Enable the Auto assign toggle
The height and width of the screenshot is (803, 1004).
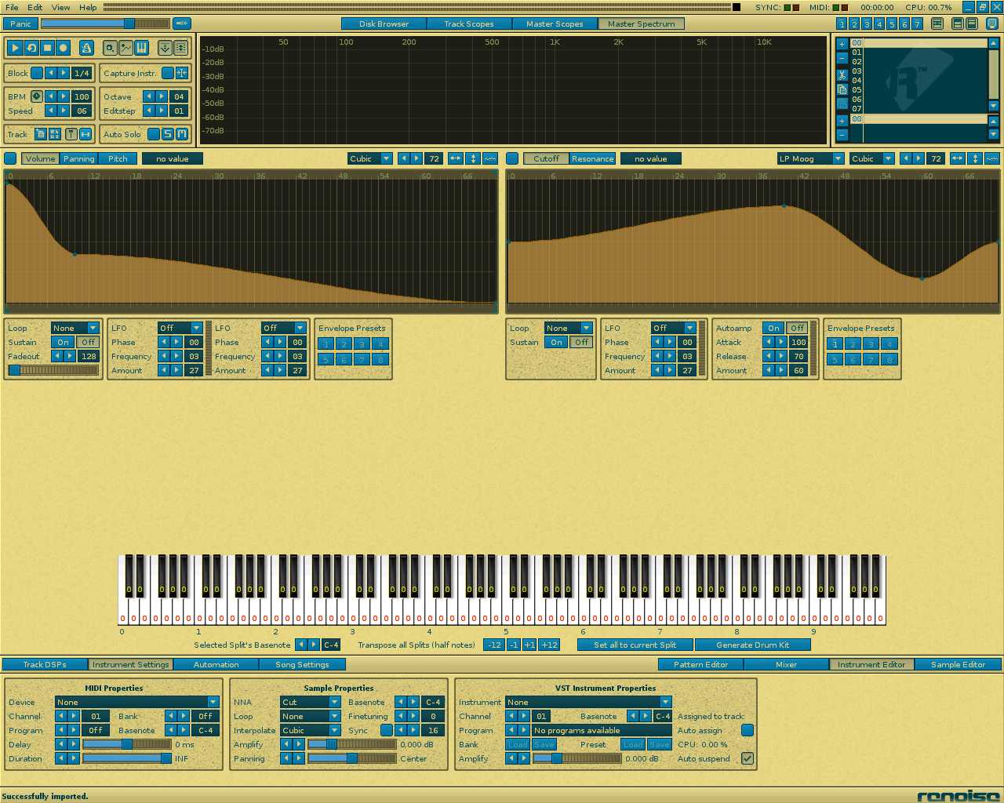click(x=747, y=730)
